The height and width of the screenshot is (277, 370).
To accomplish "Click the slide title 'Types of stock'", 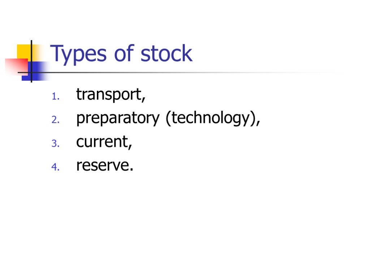I will click(x=121, y=54).
